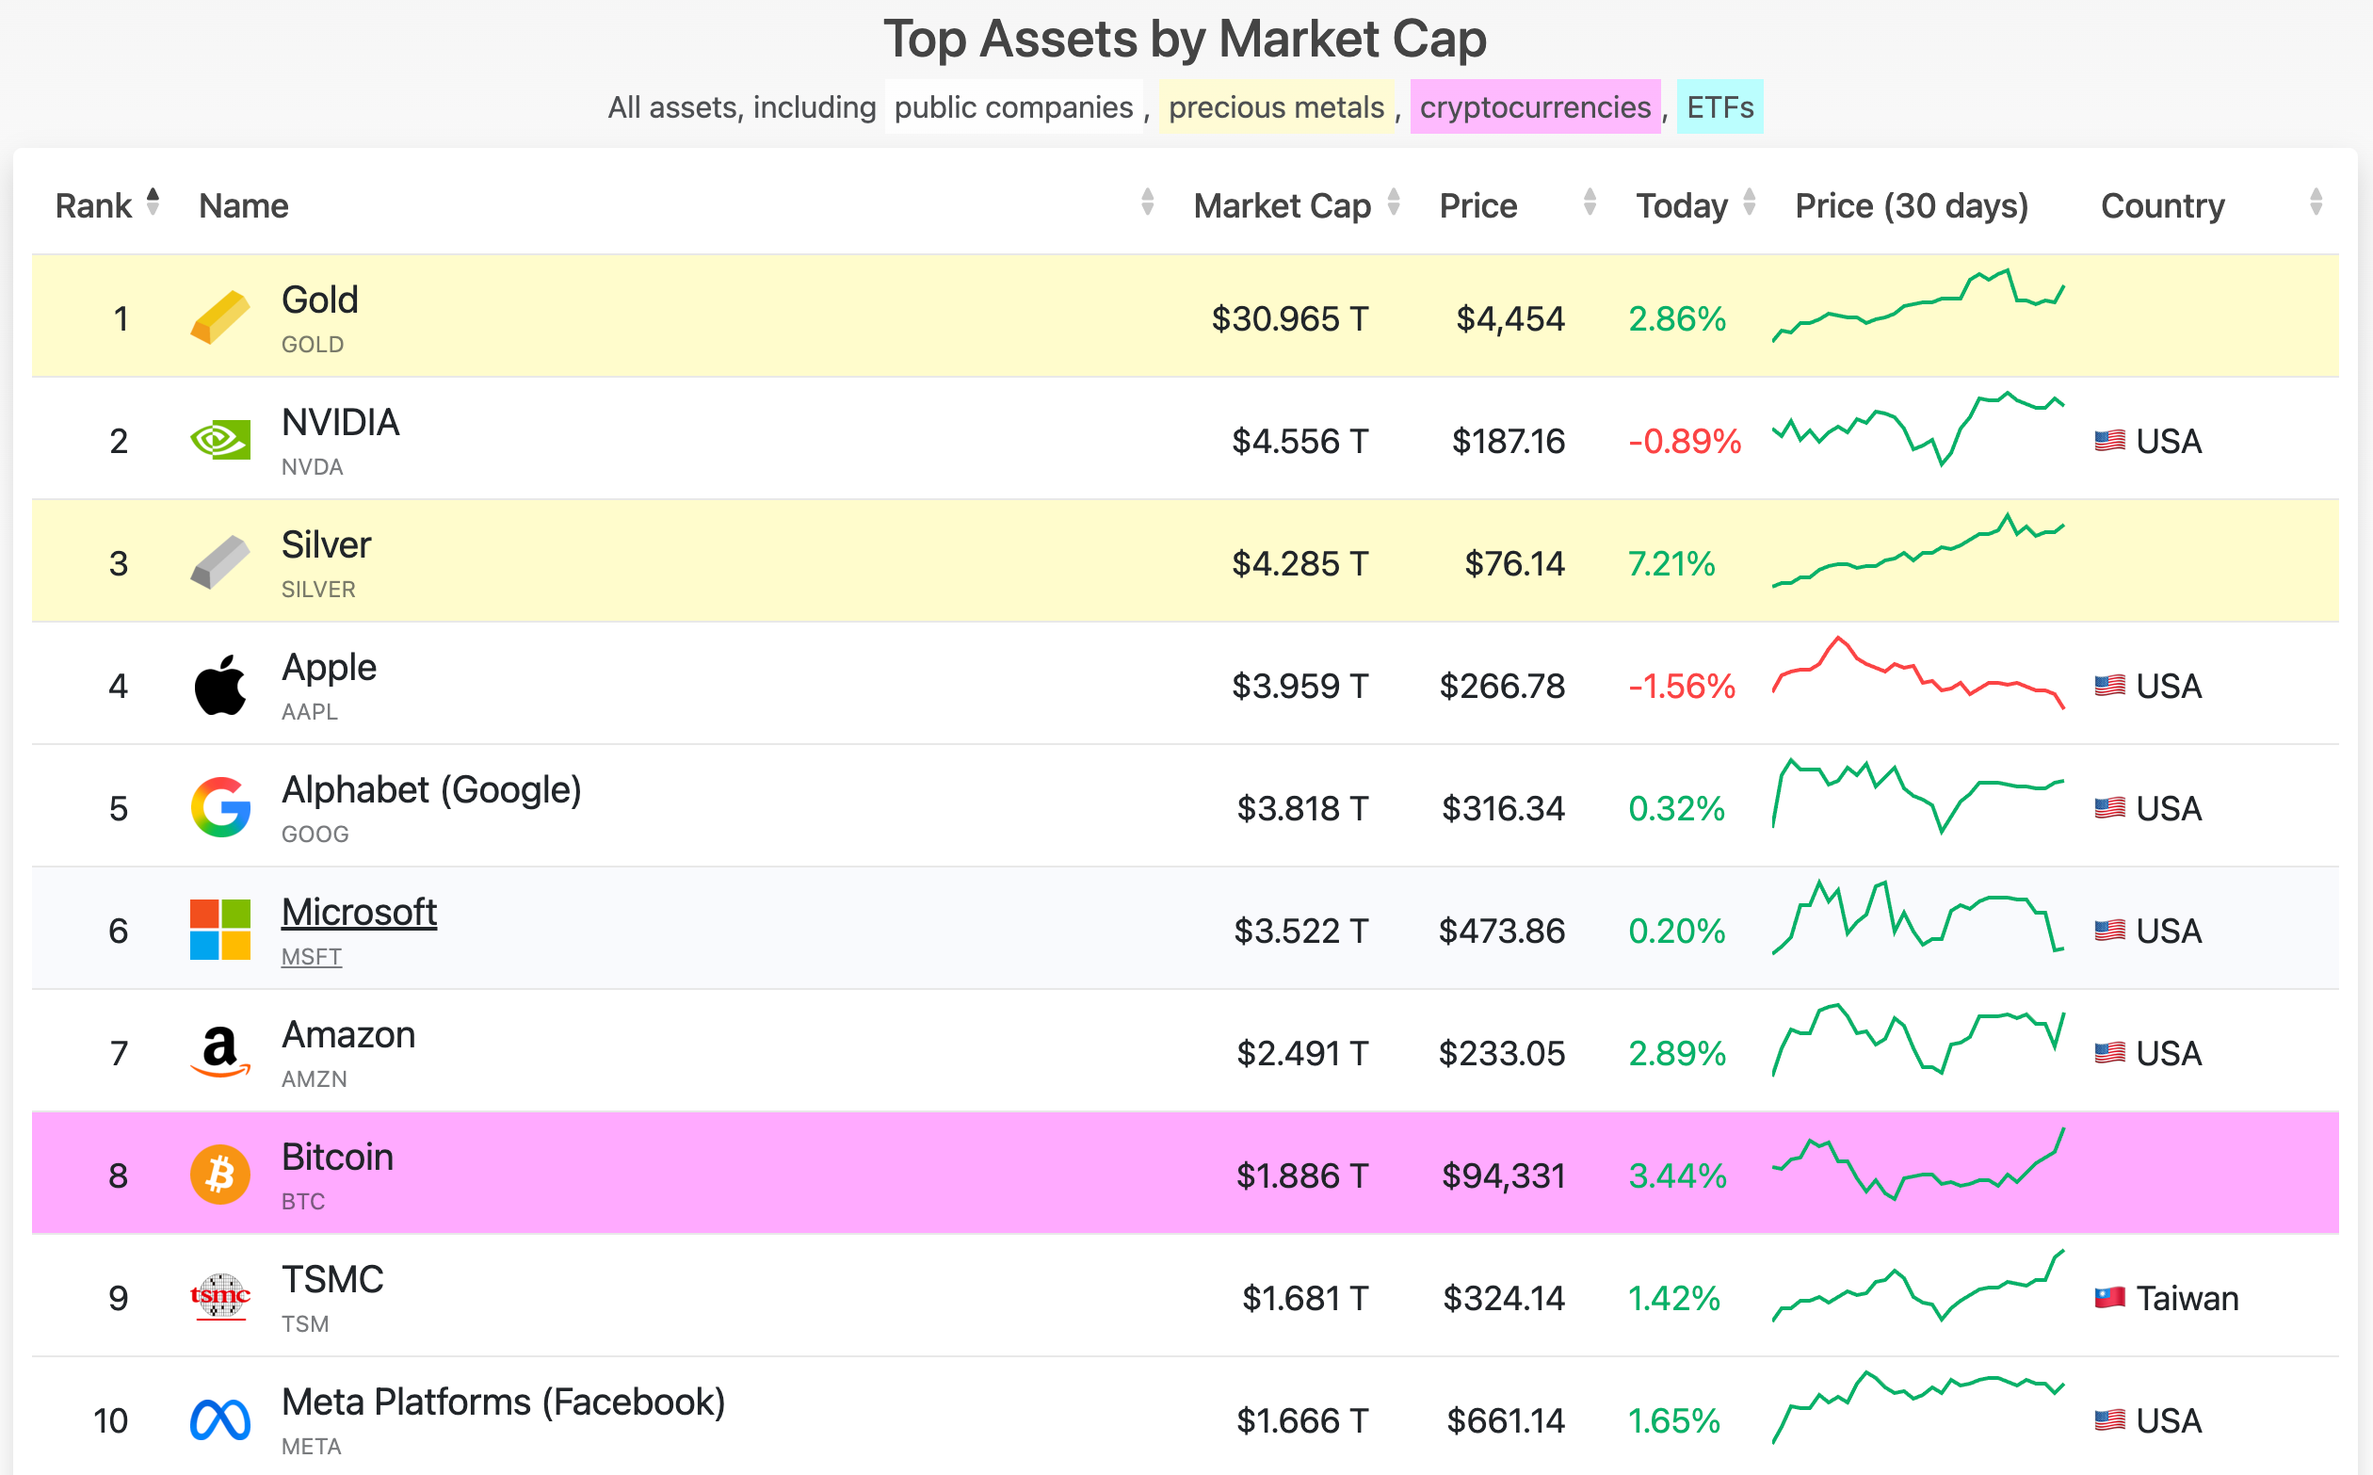The image size is (2373, 1475).
Task: Click the Microsoft four-square logo
Action: coord(219,930)
